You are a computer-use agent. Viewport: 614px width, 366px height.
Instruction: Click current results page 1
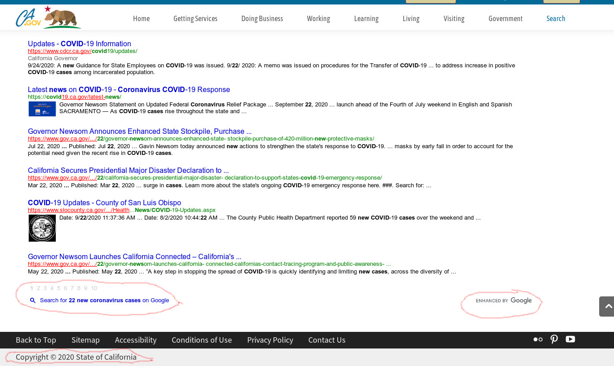(31, 288)
